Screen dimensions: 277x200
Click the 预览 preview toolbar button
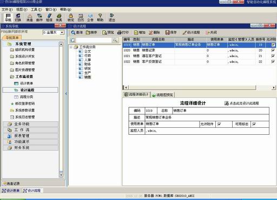click(x=108, y=32)
